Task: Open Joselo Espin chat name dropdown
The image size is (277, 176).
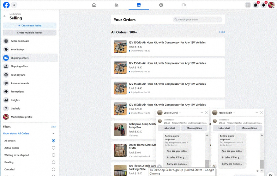Action: click(234, 113)
